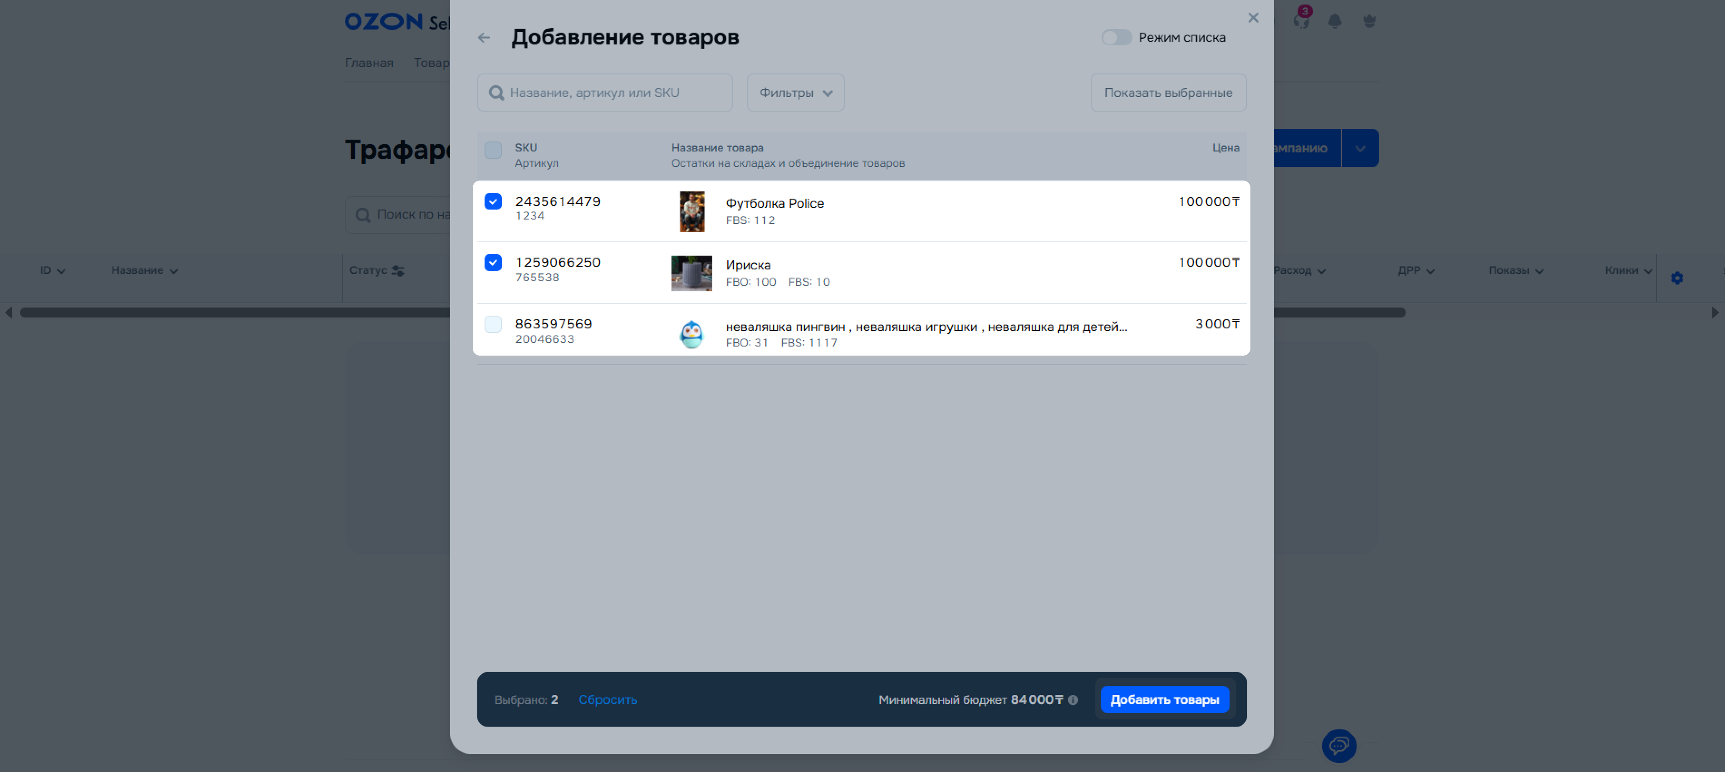
Task: Click the Название товара column header
Action: [x=717, y=147]
